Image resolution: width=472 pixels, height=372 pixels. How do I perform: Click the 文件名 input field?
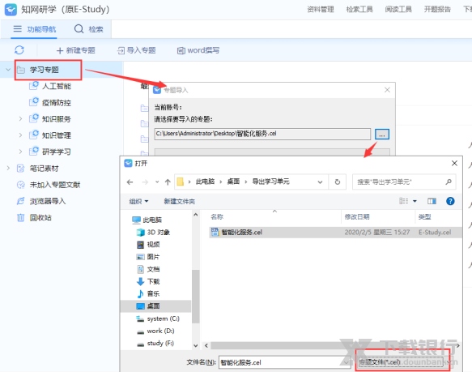click(284, 362)
